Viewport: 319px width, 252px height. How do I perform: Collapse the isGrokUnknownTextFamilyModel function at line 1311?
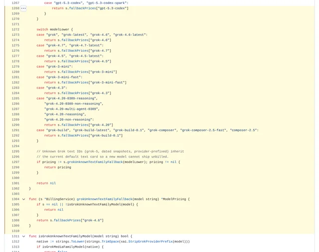point(23,237)
